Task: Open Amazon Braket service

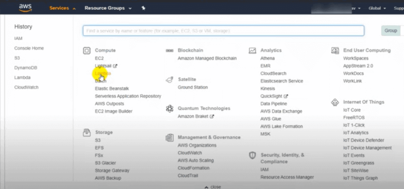Action: (193, 116)
